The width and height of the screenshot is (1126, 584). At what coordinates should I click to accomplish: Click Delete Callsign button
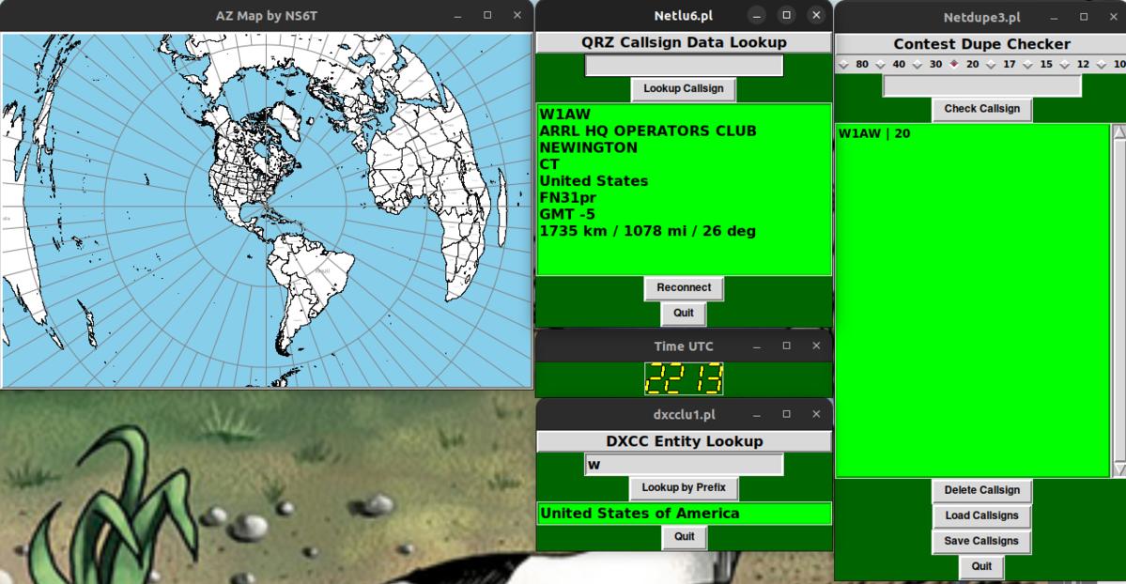981,491
